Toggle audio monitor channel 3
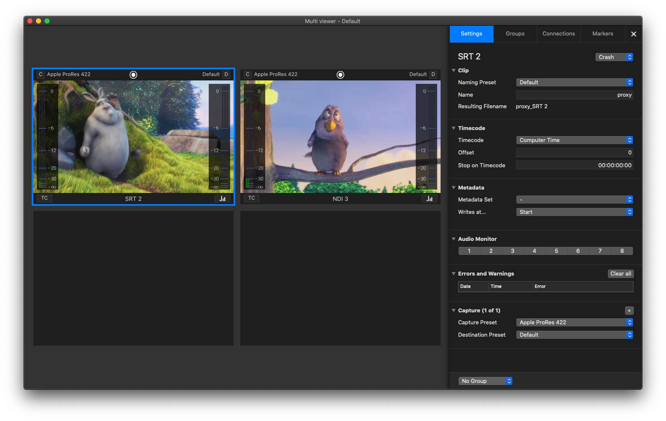The width and height of the screenshot is (666, 421). 513,251
